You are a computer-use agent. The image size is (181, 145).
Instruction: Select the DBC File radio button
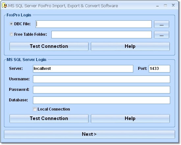pyautogui.click(x=11, y=24)
